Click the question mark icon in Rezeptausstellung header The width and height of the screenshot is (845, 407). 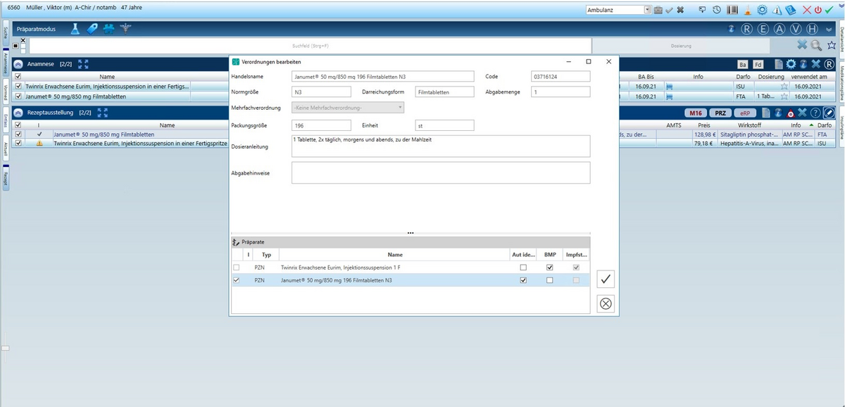click(815, 113)
